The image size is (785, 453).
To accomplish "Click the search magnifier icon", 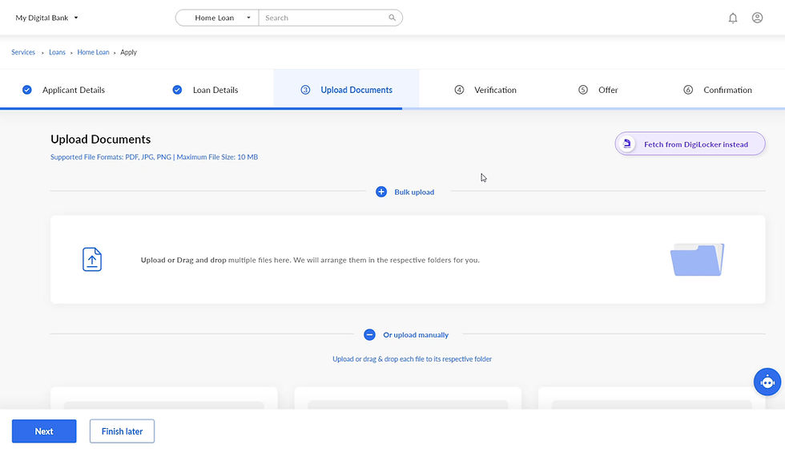I will [x=392, y=18].
